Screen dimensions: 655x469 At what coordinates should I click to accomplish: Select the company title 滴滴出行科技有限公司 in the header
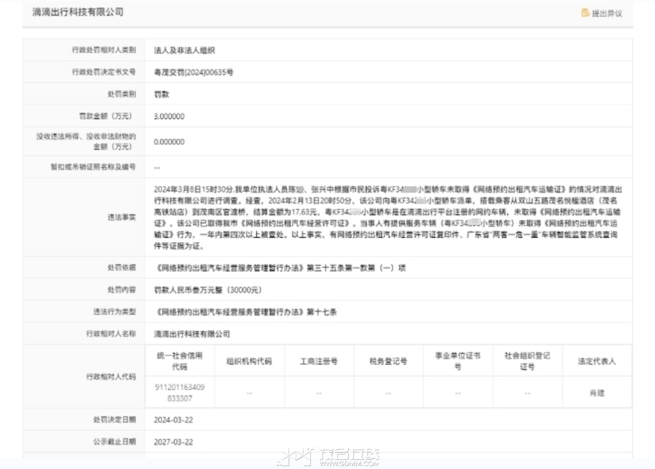(78, 12)
